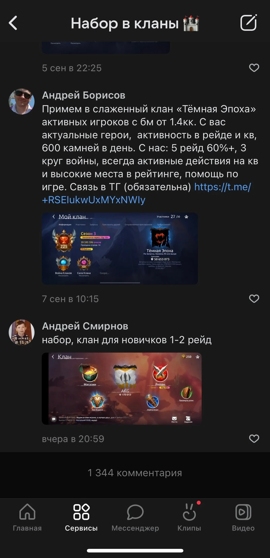Like Андрей Борисов's comment

click(254, 299)
